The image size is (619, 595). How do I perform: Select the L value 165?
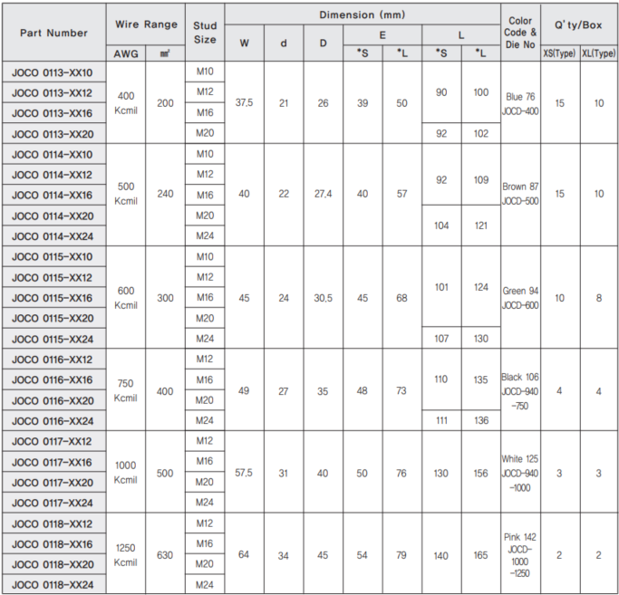point(481,555)
